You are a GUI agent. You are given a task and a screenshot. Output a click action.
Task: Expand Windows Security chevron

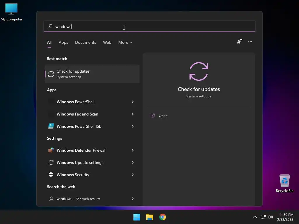click(133, 175)
